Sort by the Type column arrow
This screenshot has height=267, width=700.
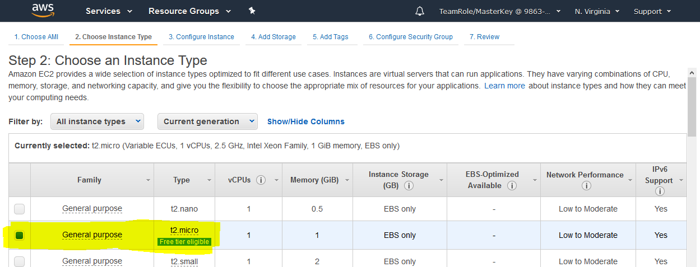[x=209, y=180]
